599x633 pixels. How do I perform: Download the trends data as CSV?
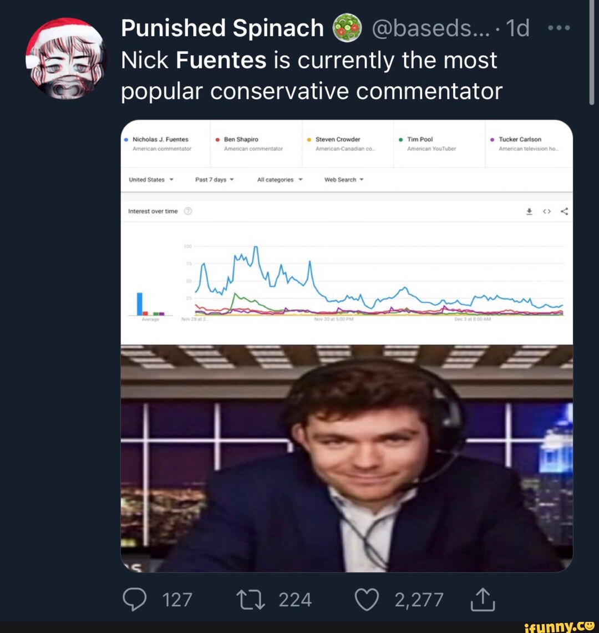pos(529,211)
